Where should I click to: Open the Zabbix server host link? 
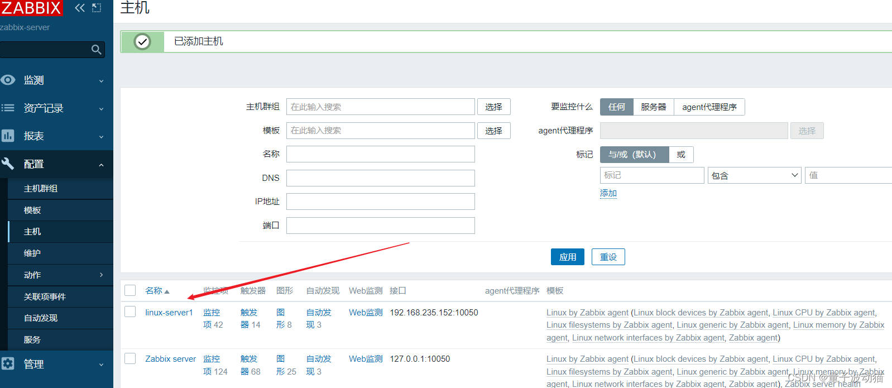[171, 359]
